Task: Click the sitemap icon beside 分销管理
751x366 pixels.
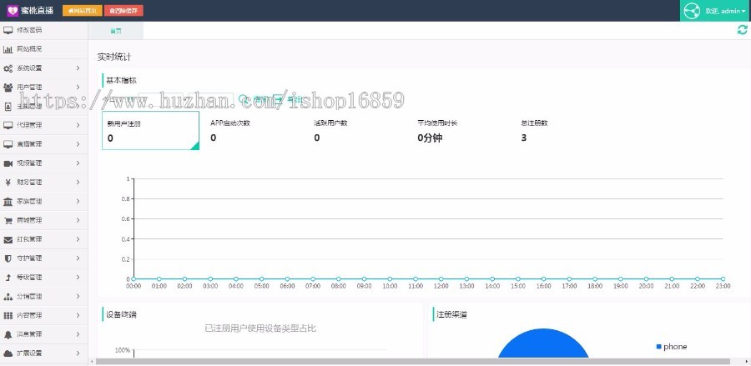Action: pos(8,297)
